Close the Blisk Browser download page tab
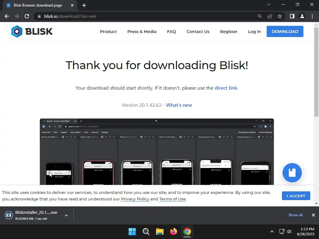 pyautogui.click(x=72, y=5)
